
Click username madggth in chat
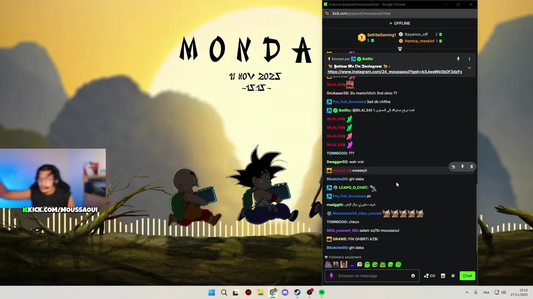pyautogui.click(x=335, y=205)
